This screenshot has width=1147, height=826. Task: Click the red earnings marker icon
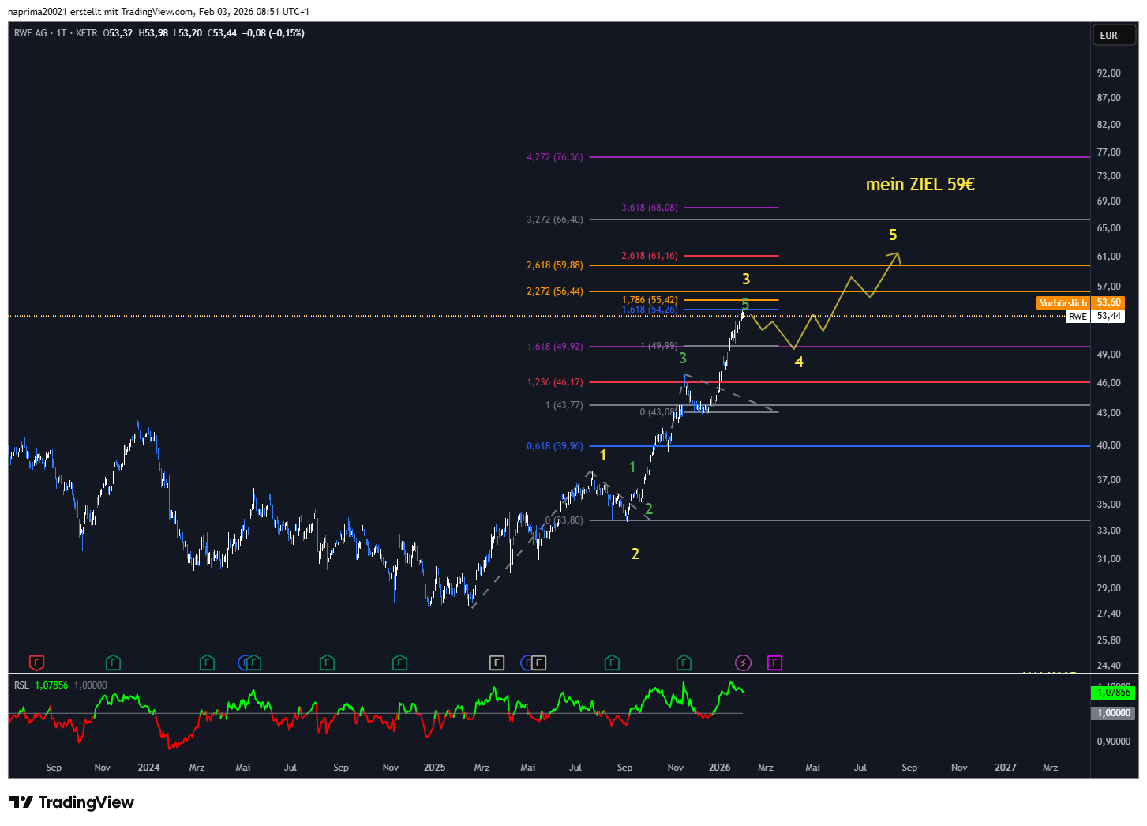36,663
